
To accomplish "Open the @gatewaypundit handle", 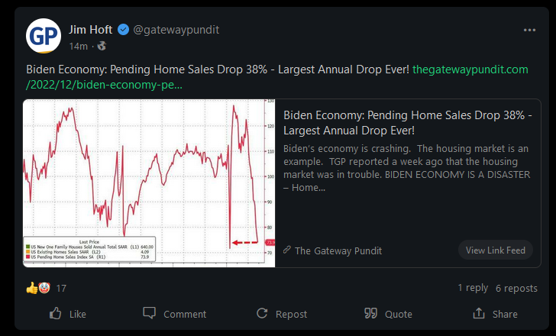I will tap(176, 30).
